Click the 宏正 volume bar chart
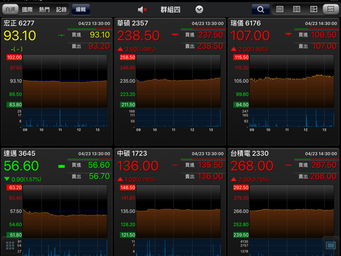 (65, 118)
